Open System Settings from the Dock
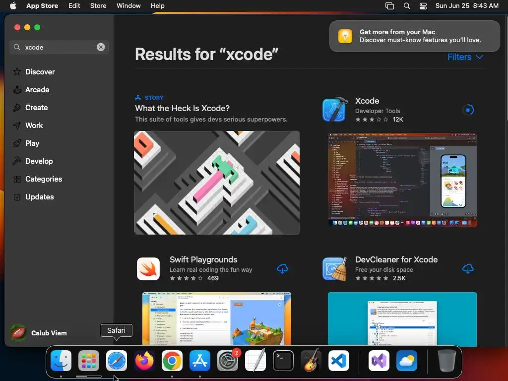This screenshot has width=508, height=381. click(x=228, y=361)
